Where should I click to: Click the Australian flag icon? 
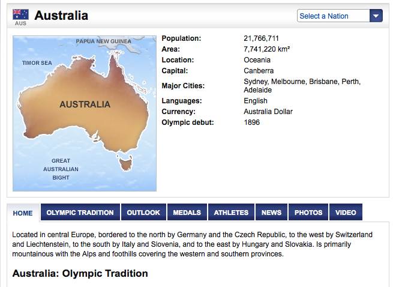(x=20, y=14)
